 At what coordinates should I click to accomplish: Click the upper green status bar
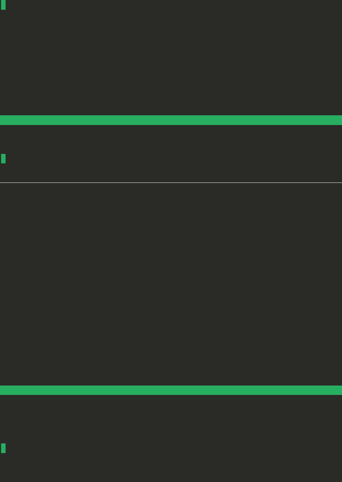pos(171,120)
